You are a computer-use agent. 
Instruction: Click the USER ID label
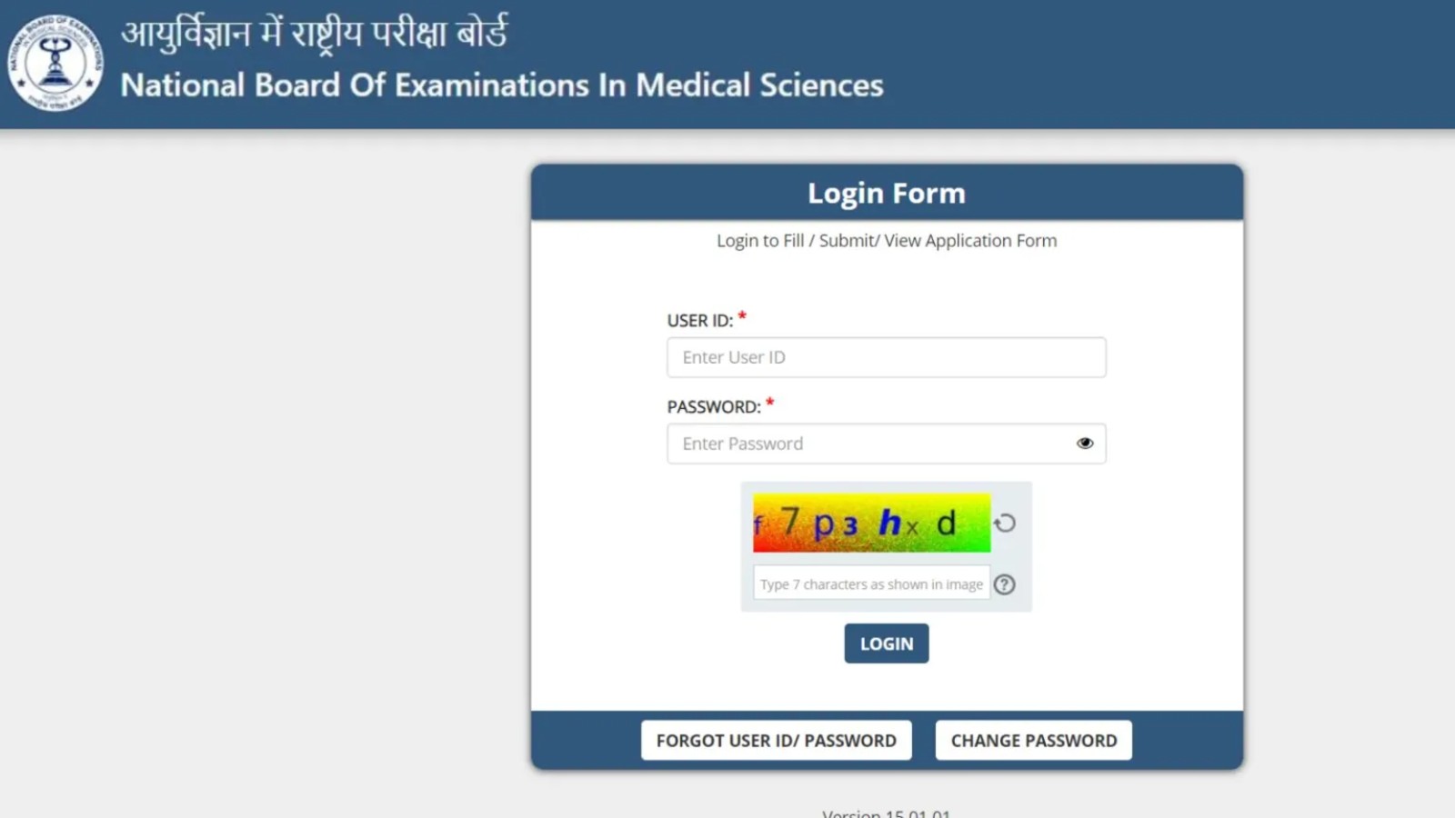pos(699,321)
